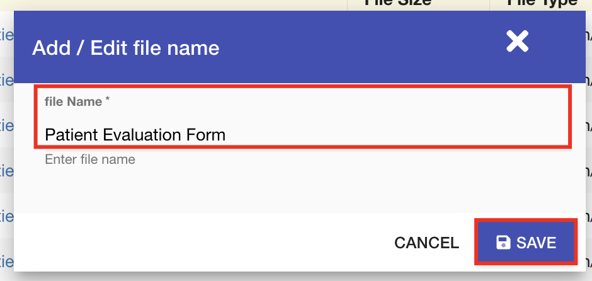Click the "file Name" field label
The width and height of the screenshot is (592, 281).
point(74,101)
